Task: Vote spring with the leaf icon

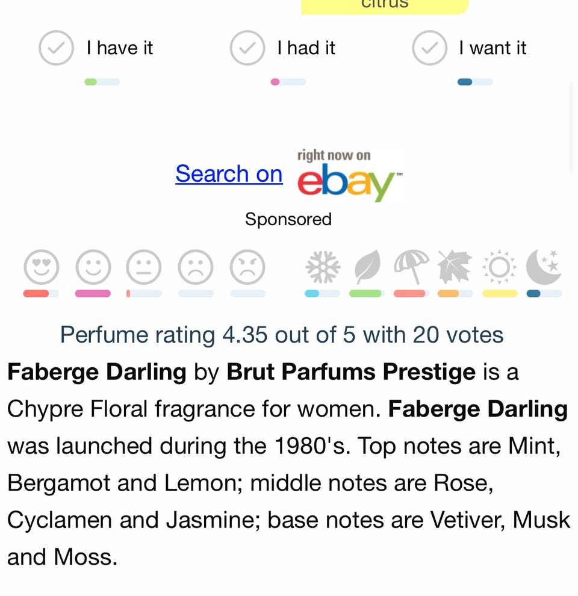Action: pyautogui.click(x=367, y=267)
